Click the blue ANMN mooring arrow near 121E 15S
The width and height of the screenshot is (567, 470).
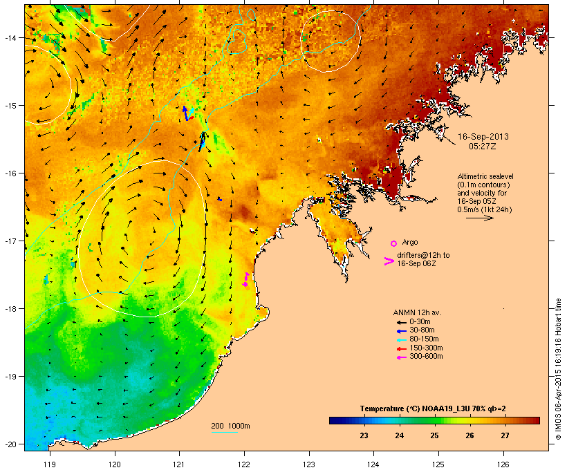[x=185, y=113]
